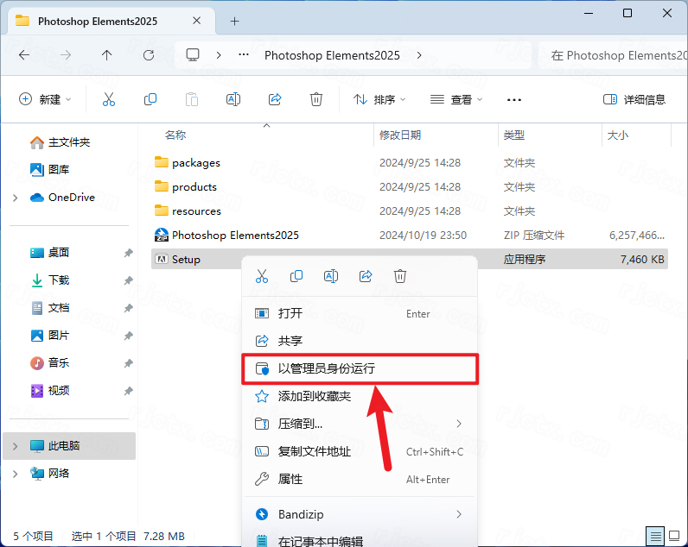Expand the OneDrive tree node

click(x=16, y=198)
